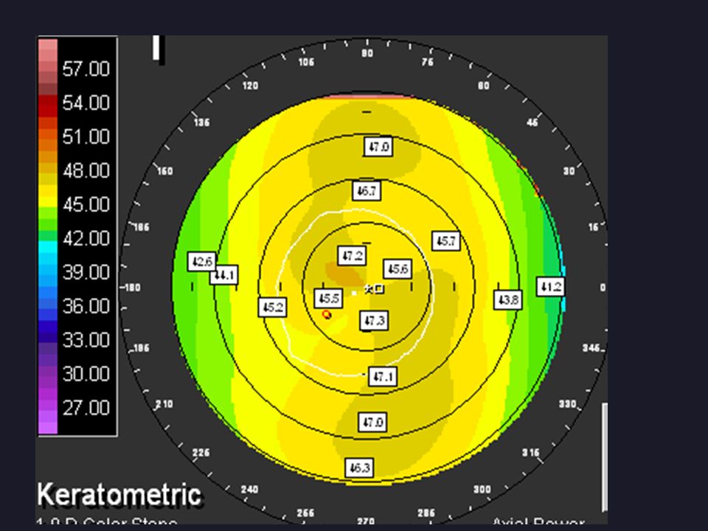Click the 47.3 power reading label
The image size is (708, 531).
[374, 321]
